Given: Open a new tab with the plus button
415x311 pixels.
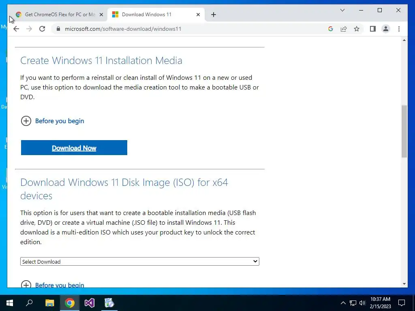Looking at the screenshot, I should coord(214,15).
